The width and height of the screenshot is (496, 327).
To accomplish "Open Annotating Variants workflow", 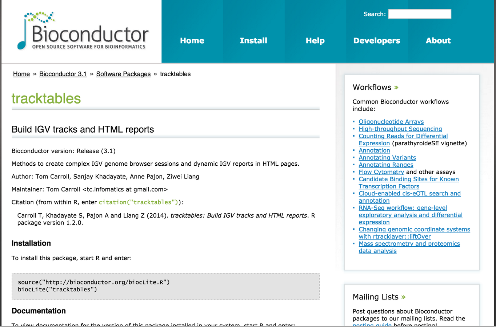I will [x=387, y=158].
